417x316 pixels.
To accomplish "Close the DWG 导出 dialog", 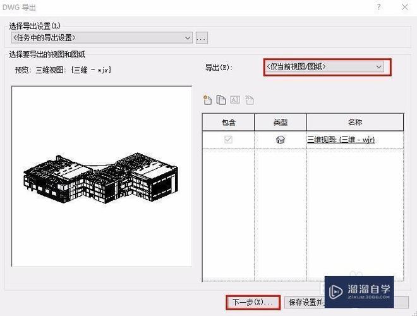I will (405, 7).
